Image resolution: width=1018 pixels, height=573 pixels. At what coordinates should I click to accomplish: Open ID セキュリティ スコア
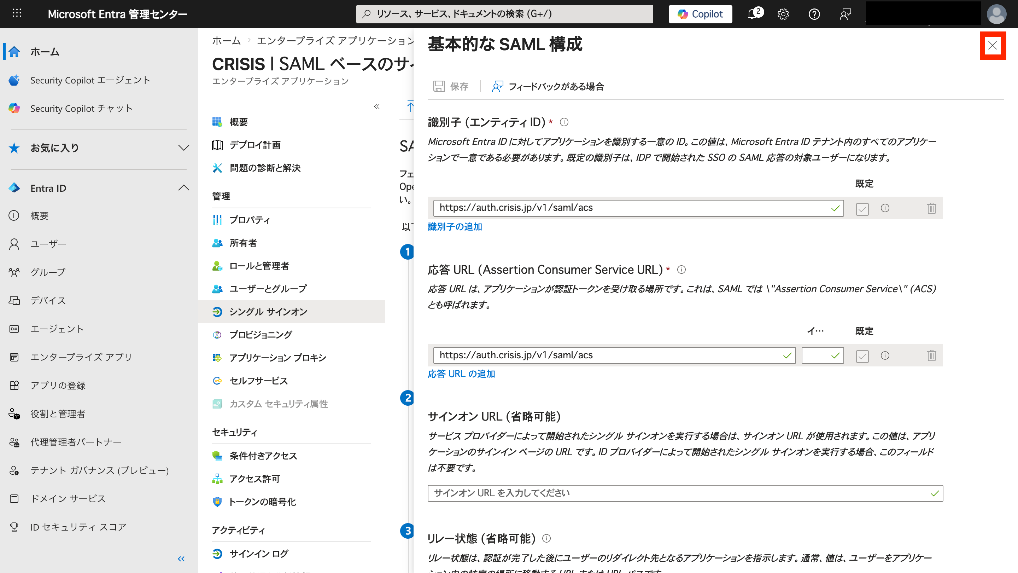99,527
